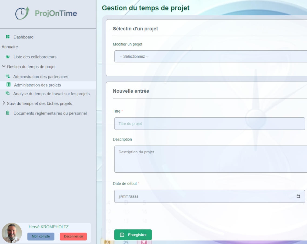
Task: Click the Administration des partenaires icon
Action: pyautogui.click(x=8, y=76)
